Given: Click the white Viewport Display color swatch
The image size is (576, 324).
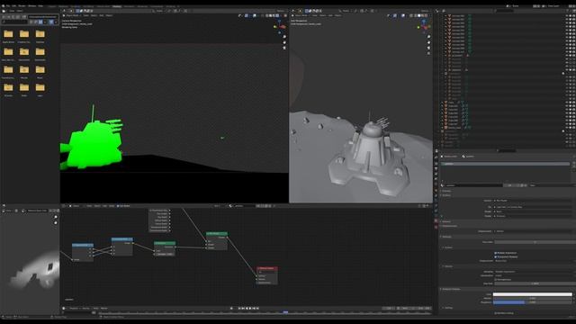Looking at the screenshot, I should point(533,294).
